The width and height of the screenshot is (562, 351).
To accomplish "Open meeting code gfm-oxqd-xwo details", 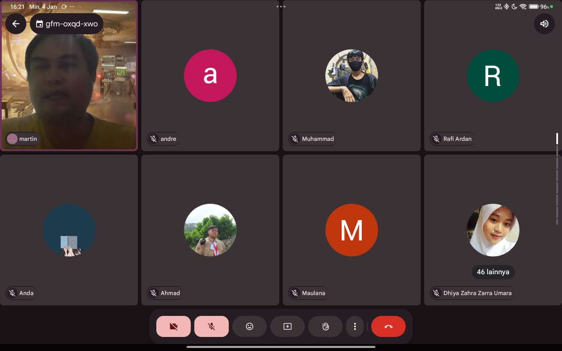I will [67, 24].
